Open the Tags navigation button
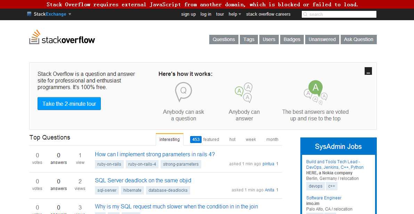 click(x=249, y=39)
